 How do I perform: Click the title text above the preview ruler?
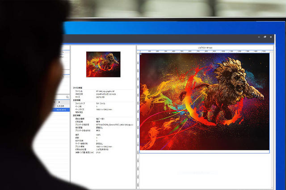click(x=205, y=48)
